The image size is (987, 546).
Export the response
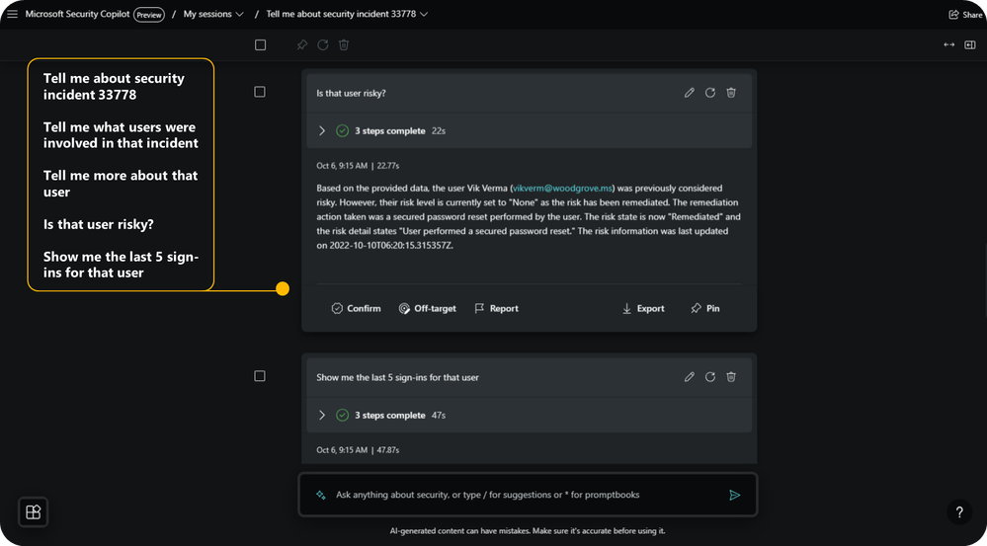point(643,308)
